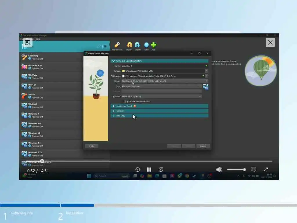The height and width of the screenshot is (223, 297).
Task: Open the Folder path dropdown arrow
Action: tap(207, 71)
